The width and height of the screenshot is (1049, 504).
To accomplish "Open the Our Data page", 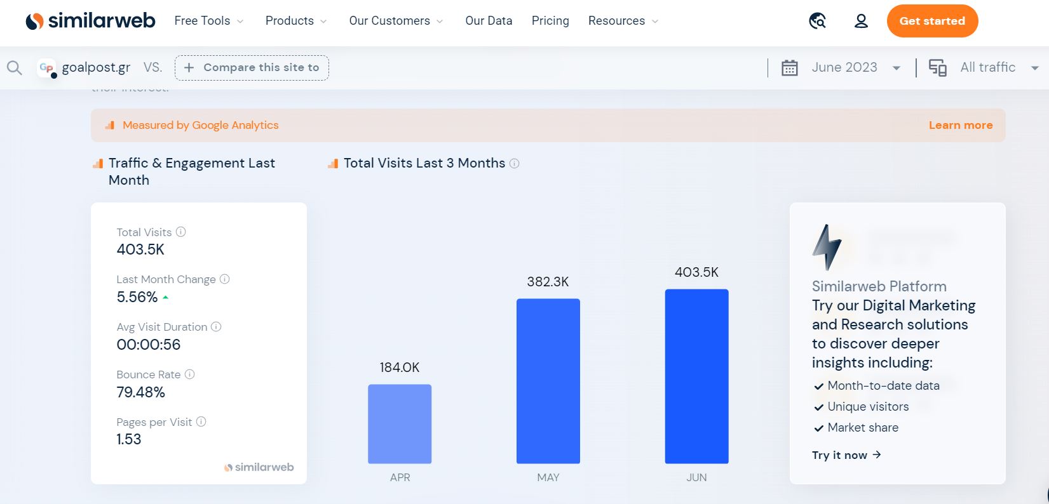I will [489, 21].
